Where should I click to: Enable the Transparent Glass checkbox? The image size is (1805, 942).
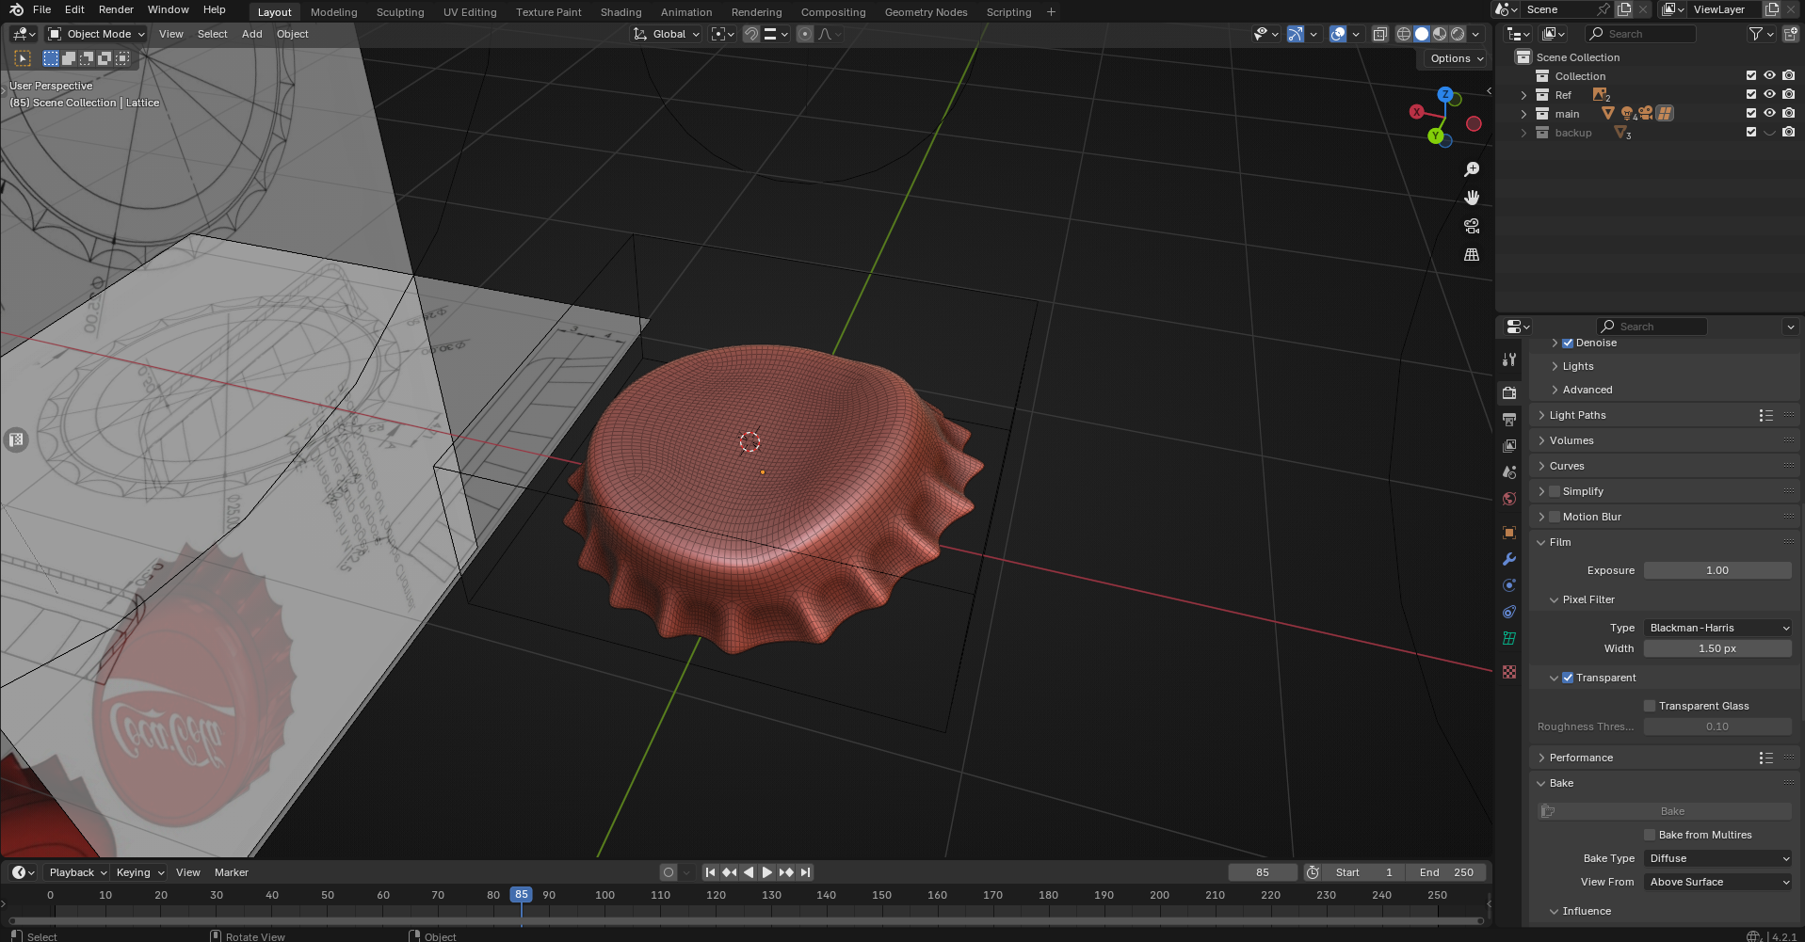tap(1650, 706)
